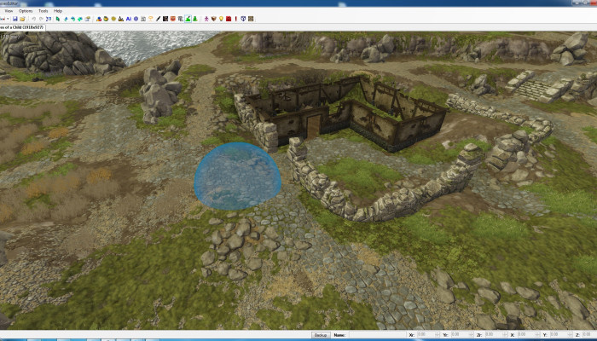Screen dimensions: 597x341
Task: Click the yellow light bulb icon
Action: click(221, 19)
